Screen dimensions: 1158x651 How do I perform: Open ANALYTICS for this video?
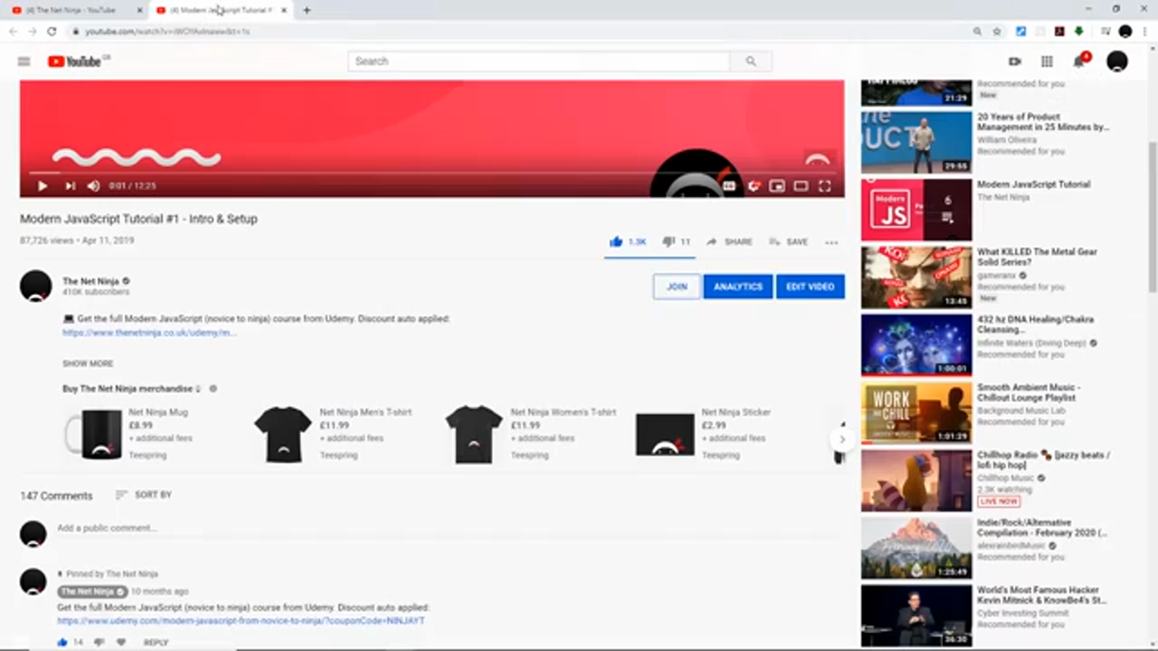[x=738, y=287]
